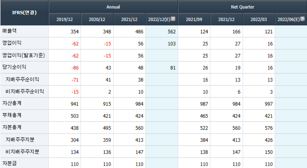The height and width of the screenshot is (168, 307).
Task: Click 자본총계 value 522 for 2021/09
Action: point(204,128)
